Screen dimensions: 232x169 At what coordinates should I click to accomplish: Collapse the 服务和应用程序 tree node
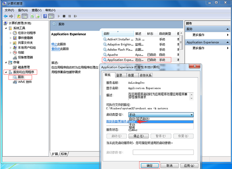point(6,72)
